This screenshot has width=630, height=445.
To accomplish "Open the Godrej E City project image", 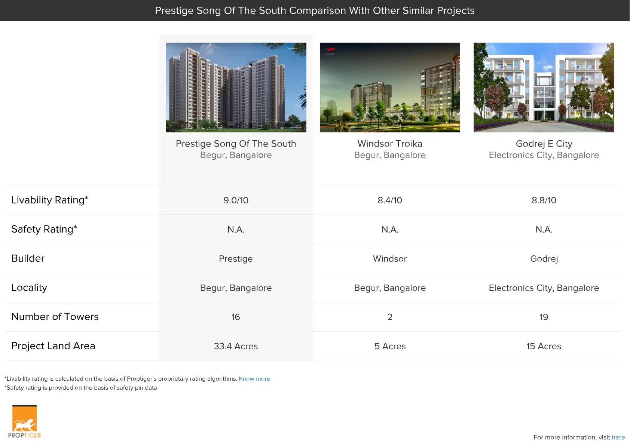I will click(x=544, y=88).
